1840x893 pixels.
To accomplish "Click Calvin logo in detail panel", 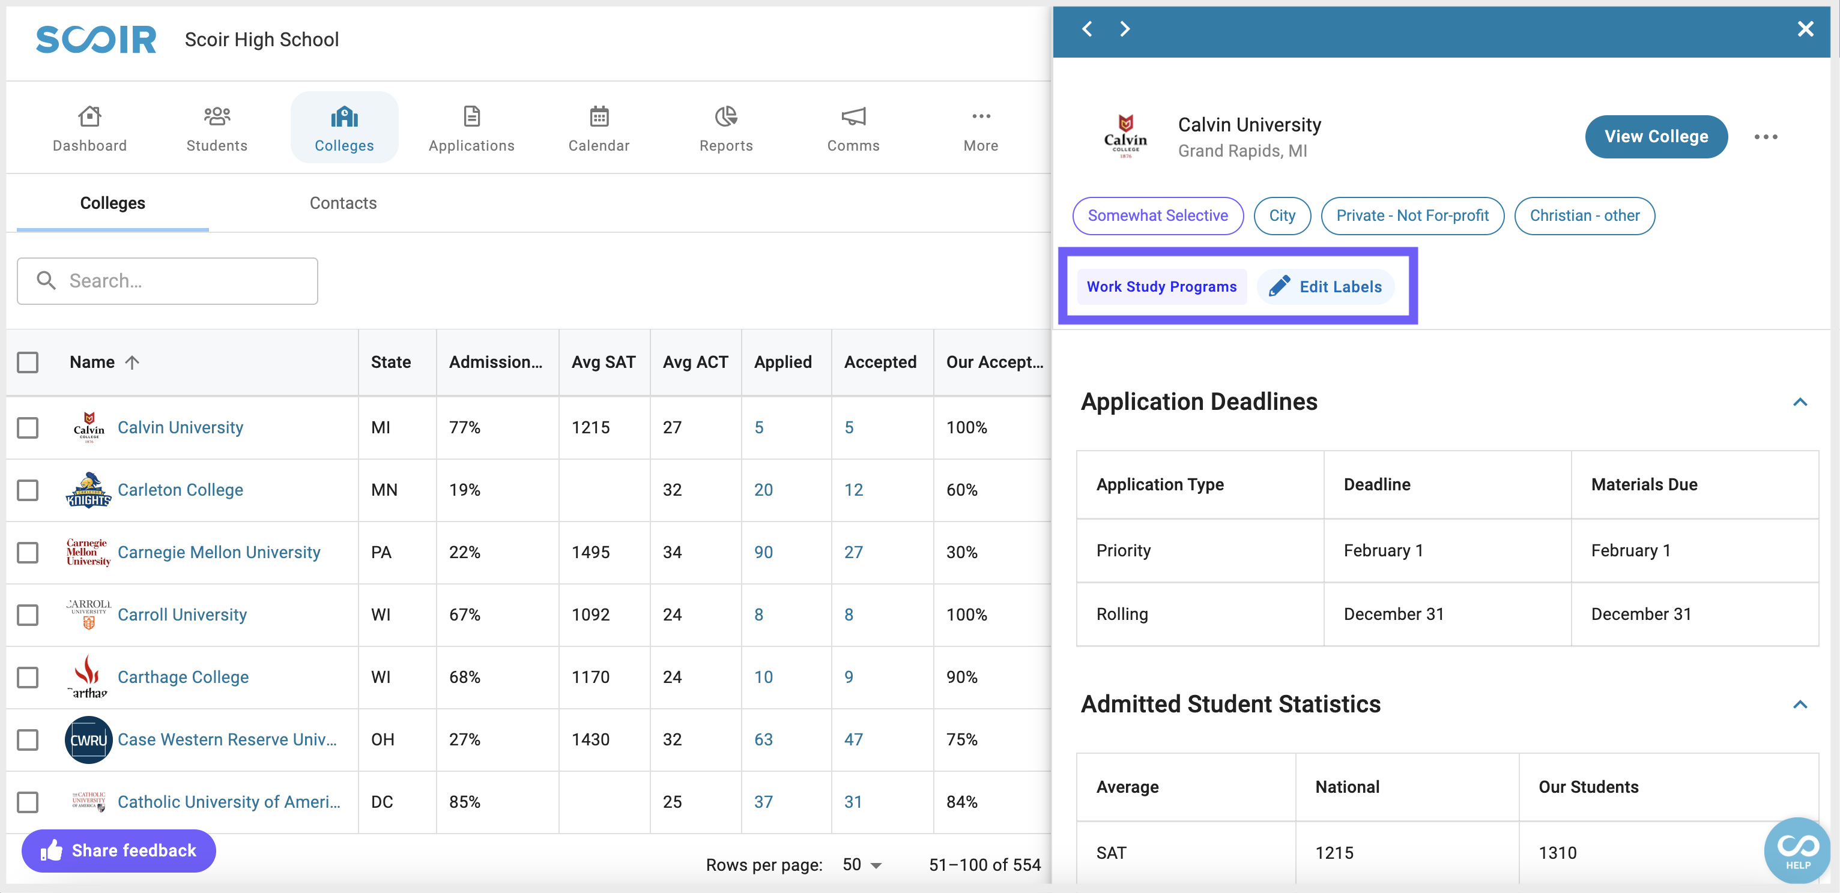I will coord(1125,136).
